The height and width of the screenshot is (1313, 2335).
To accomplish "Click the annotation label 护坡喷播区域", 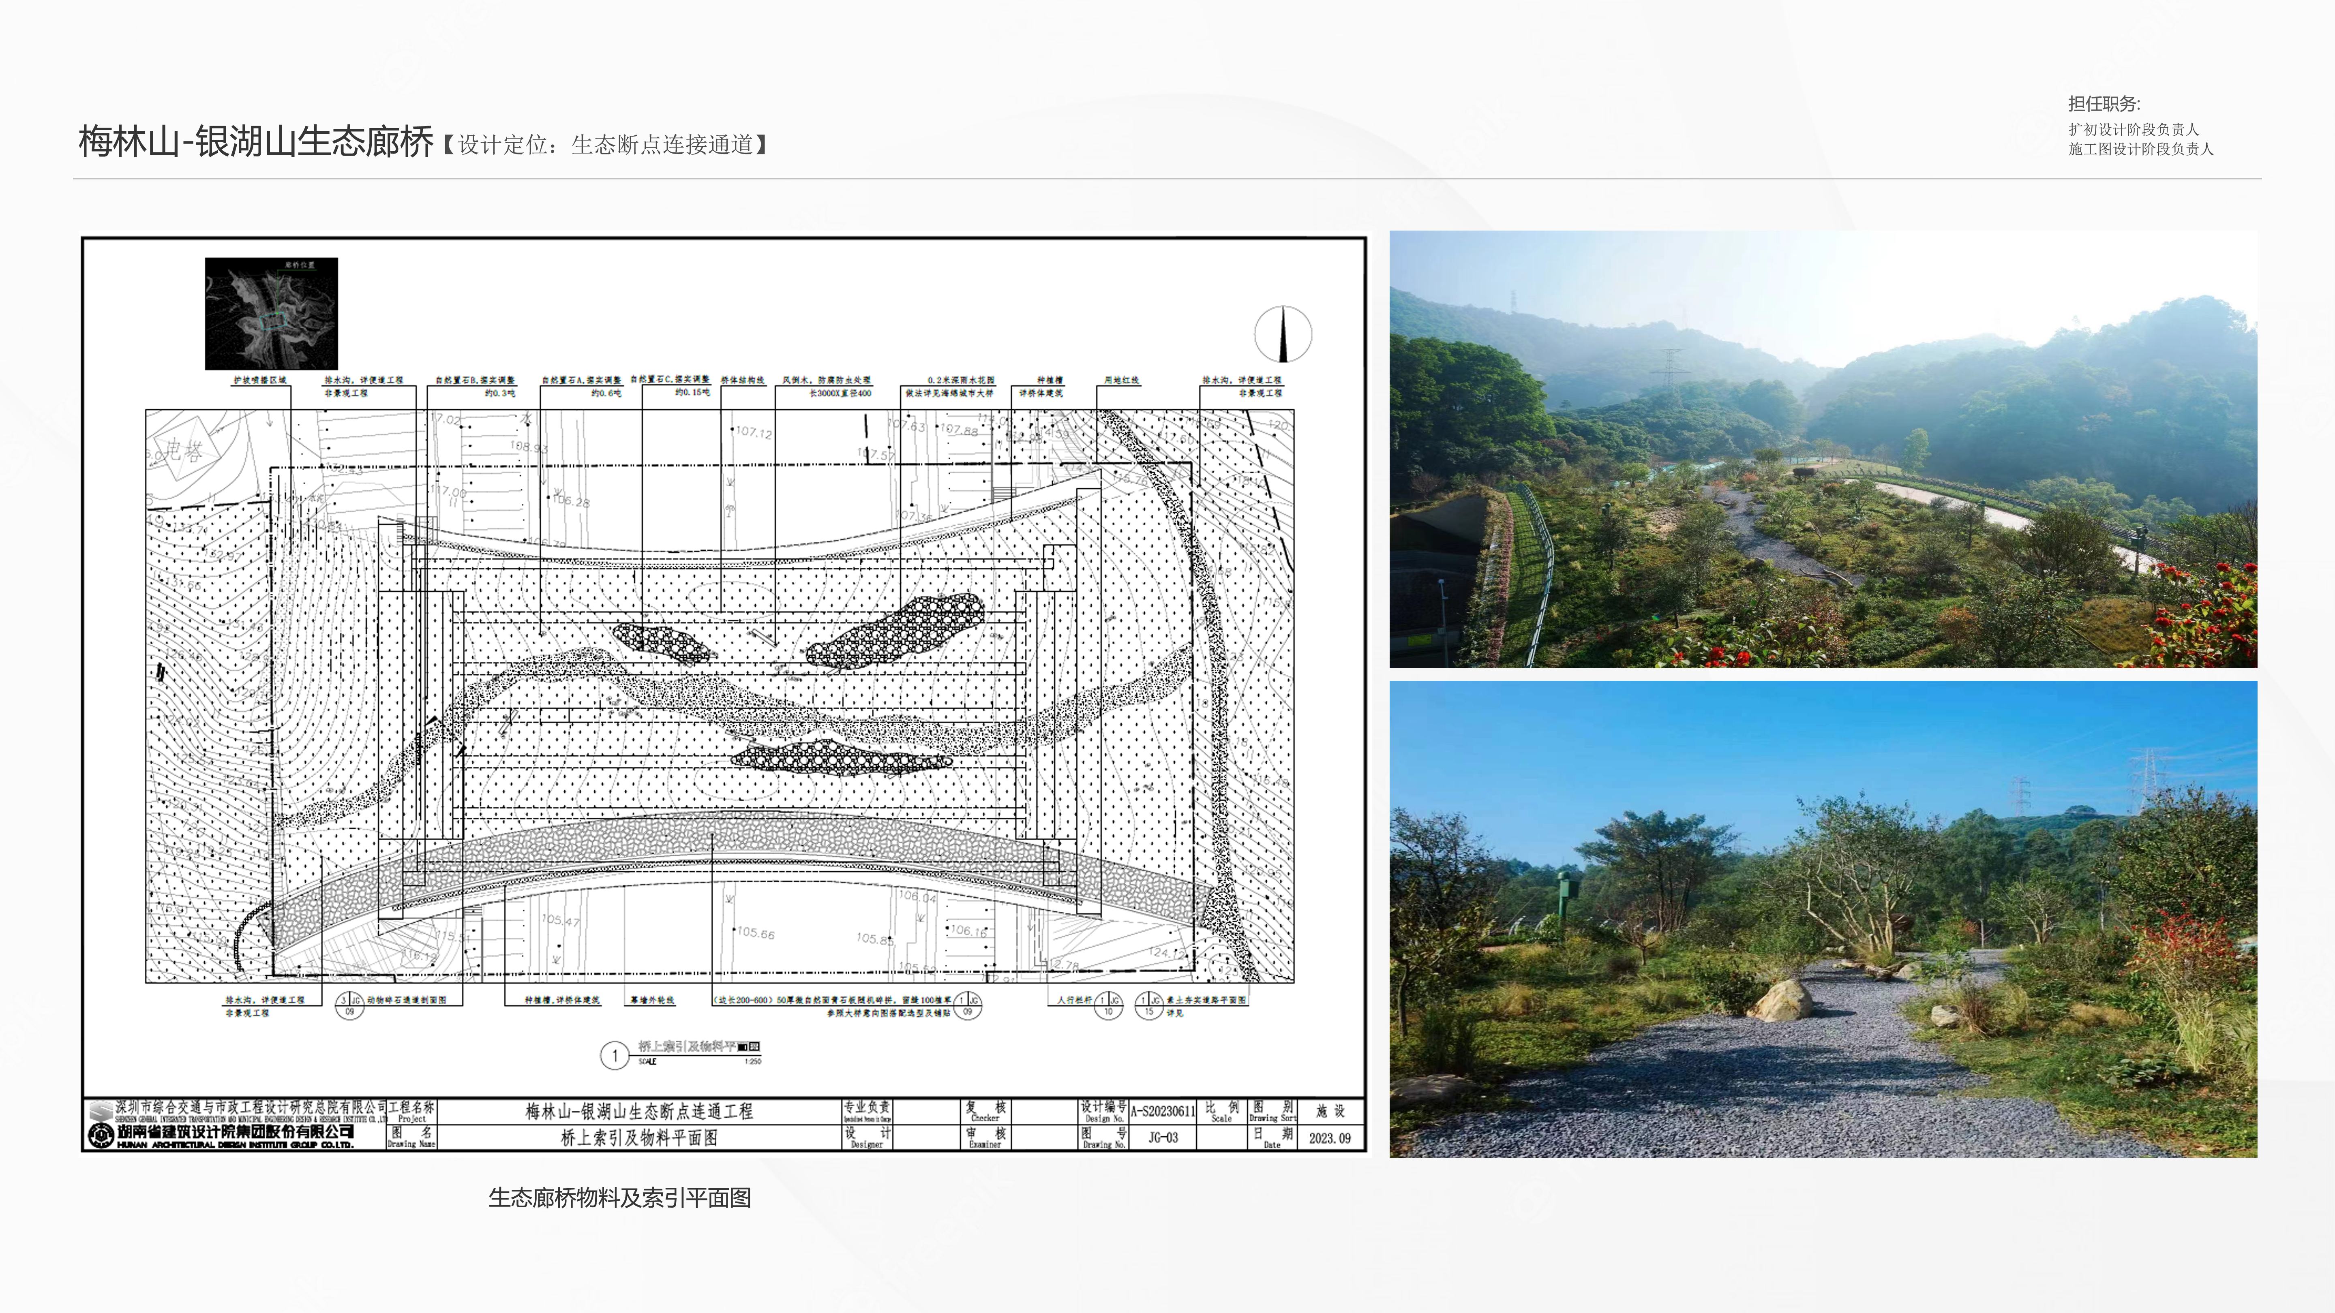I will [260, 381].
